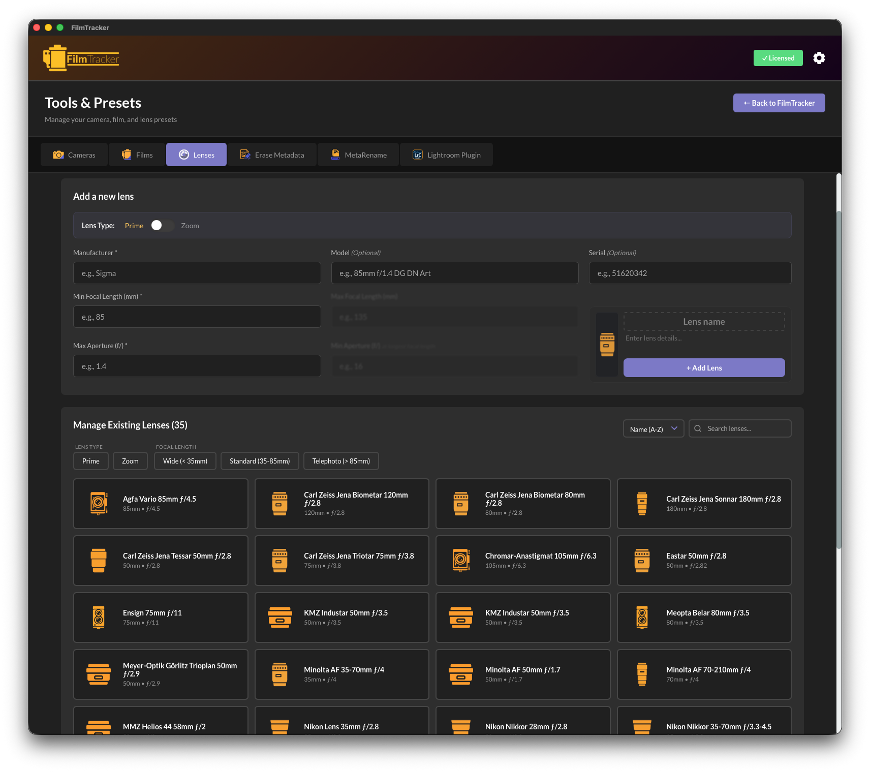Open settings via the gear icon

pyautogui.click(x=819, y=58)
